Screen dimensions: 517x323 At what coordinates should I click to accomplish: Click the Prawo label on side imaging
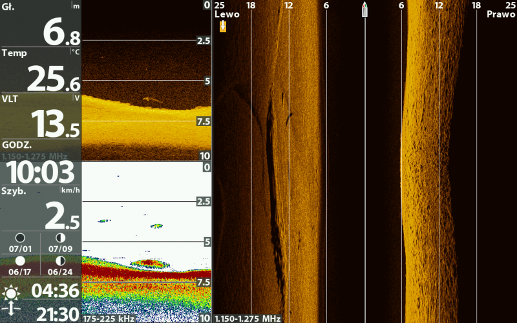[501, 14]
